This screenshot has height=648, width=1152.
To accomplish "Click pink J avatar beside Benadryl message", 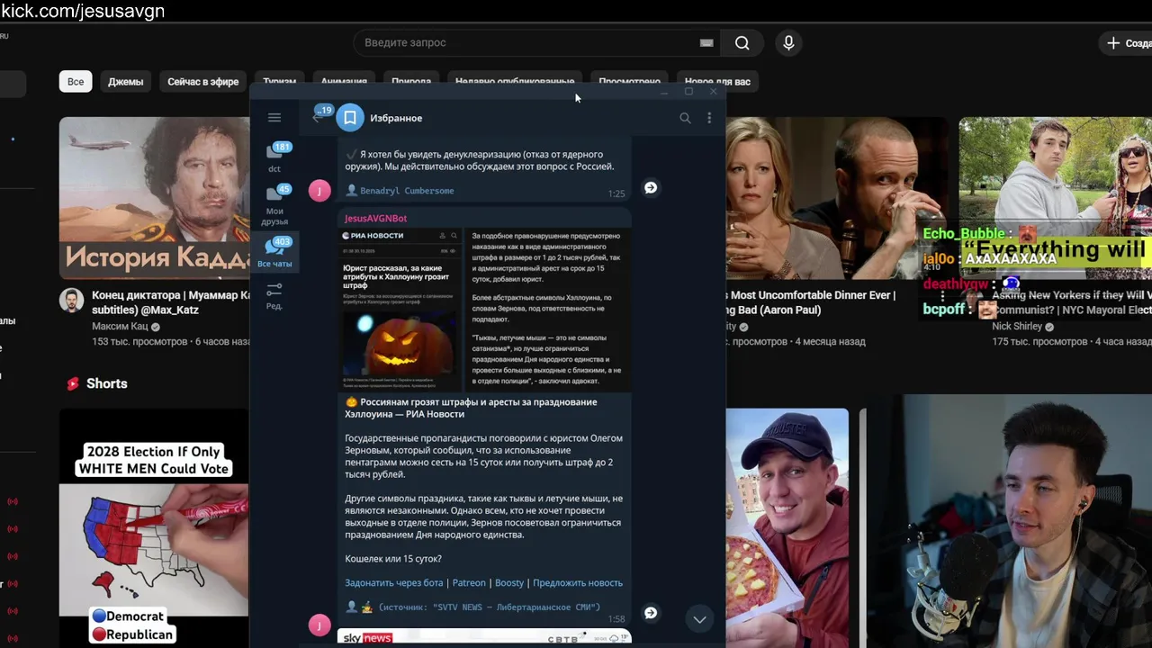I will click(319, 190).
